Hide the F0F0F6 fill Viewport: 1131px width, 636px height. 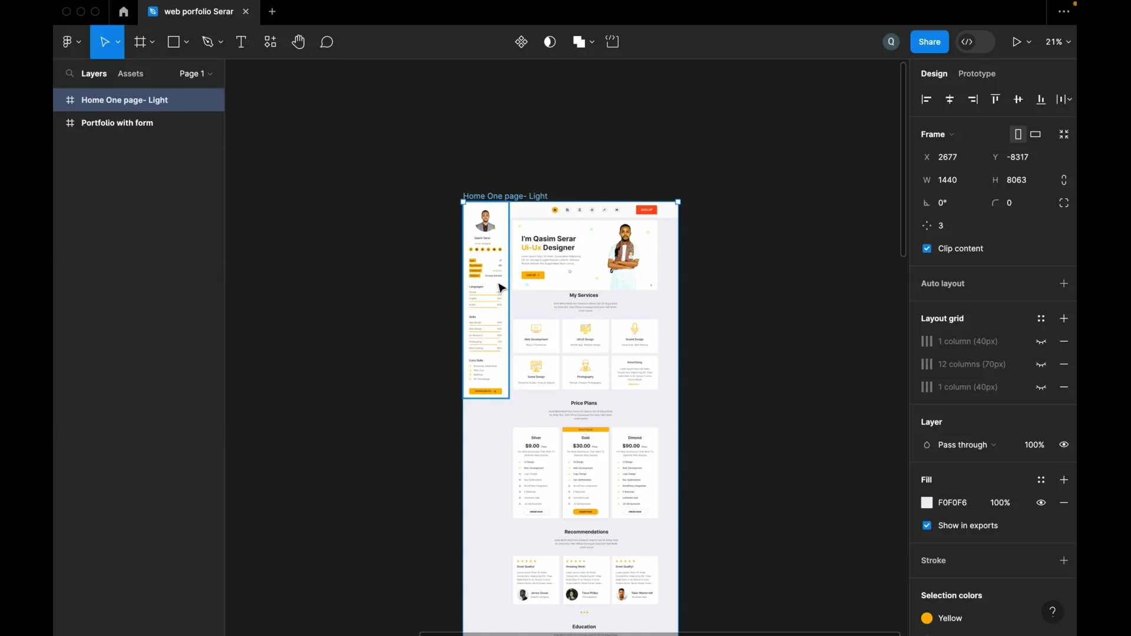click(x=1041, y=503)
